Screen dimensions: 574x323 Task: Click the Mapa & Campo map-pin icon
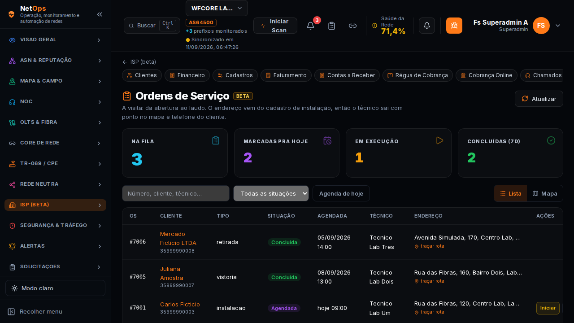point(12,81)
